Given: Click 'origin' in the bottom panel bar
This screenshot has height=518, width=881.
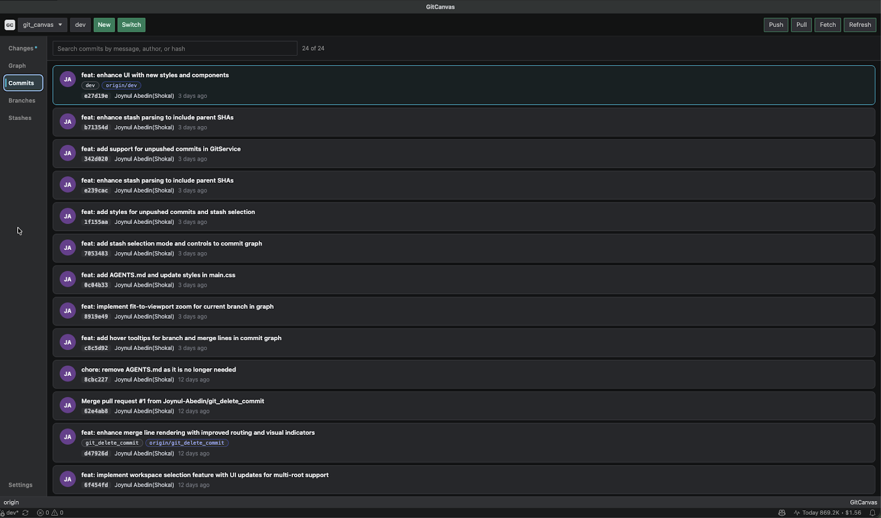Looking at the screenshot, I should coord(11,502).
